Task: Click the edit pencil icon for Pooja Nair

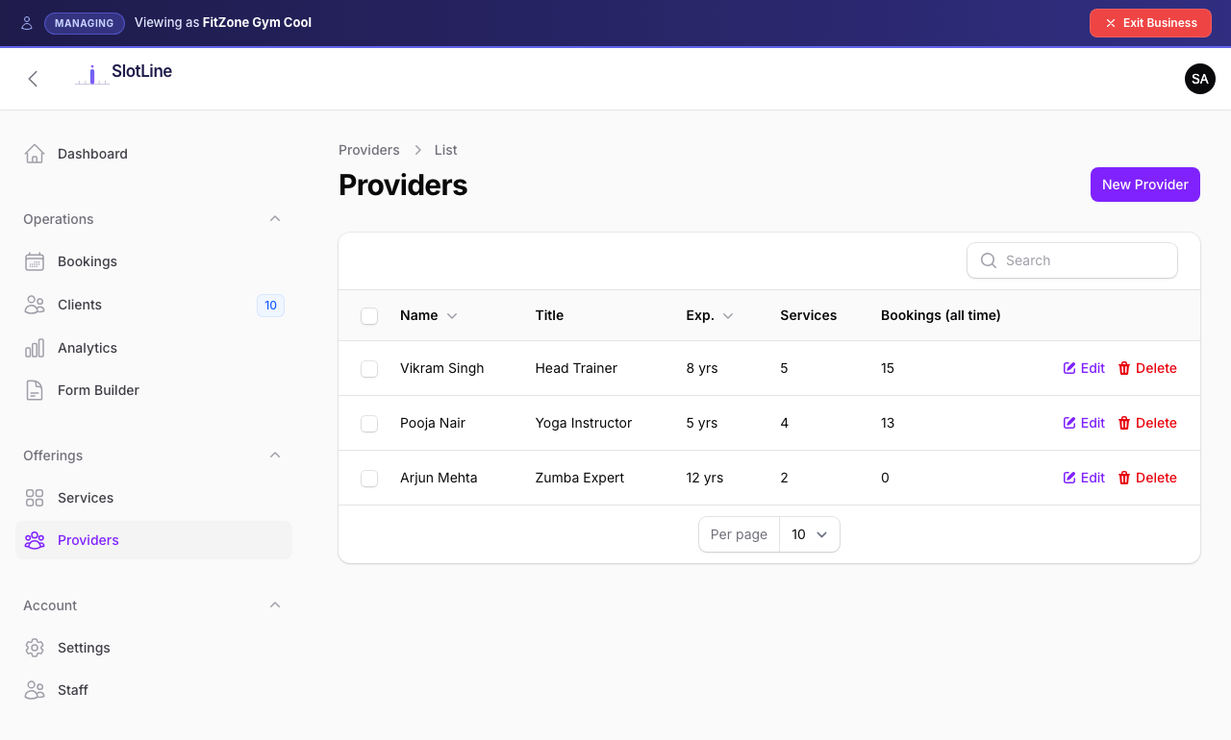Action: click(x=1069, y=423)
